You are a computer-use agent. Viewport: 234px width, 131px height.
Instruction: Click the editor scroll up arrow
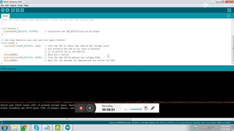click(233, 20)
